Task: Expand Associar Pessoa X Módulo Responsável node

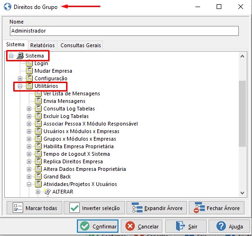Action: 29,124
